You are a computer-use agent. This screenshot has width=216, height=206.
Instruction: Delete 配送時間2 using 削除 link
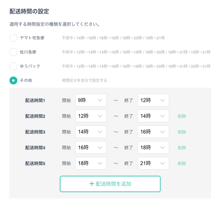[x=182, y=116]
